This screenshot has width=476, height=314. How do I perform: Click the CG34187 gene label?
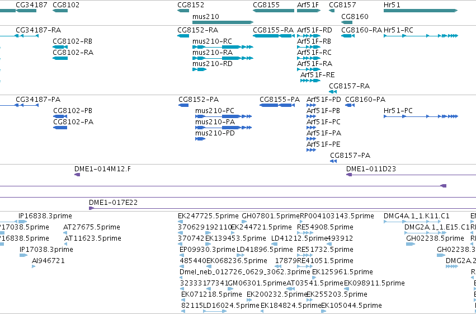(31, 5)
